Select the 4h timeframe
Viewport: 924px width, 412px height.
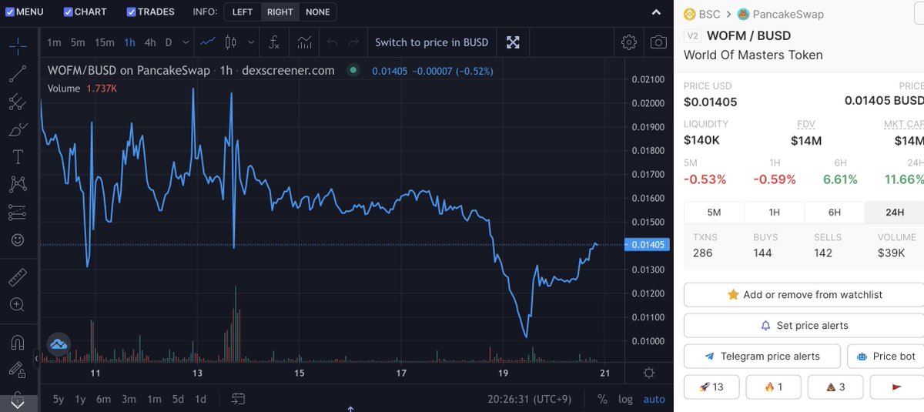[x=150, y=42]
